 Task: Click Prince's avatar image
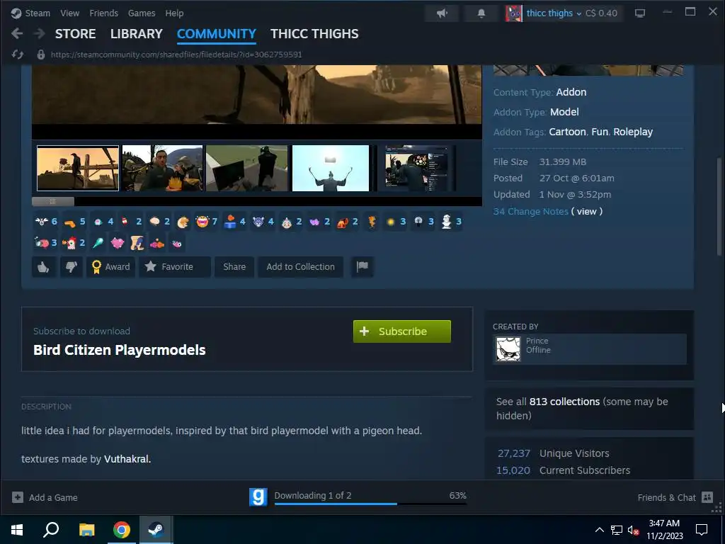pyautogui.click(x=508, y=348)
